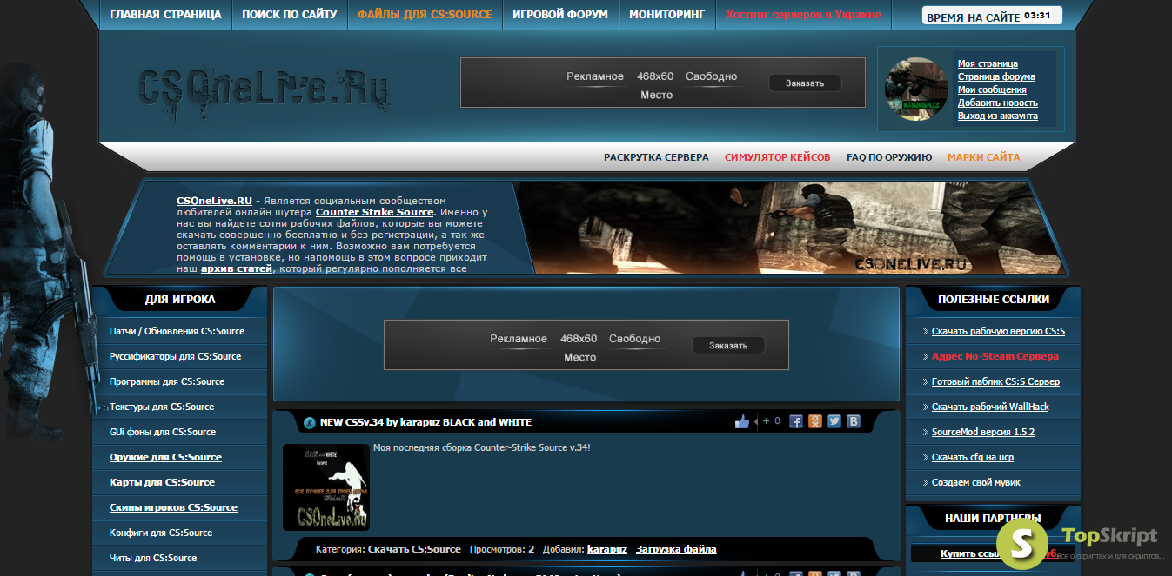Open post NEW CSSv.34 by karapuz BLACK and WHITE
This screenshot has width=1172, height=576.
[425, 422]
